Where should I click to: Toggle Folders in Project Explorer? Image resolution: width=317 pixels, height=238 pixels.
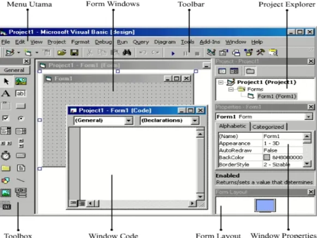250,71
